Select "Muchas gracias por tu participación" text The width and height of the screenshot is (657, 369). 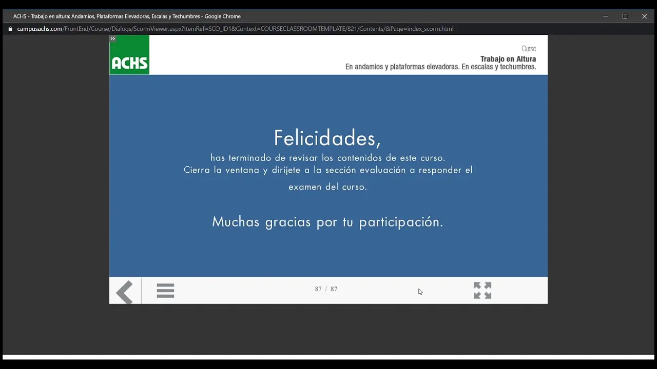(327, 222)
